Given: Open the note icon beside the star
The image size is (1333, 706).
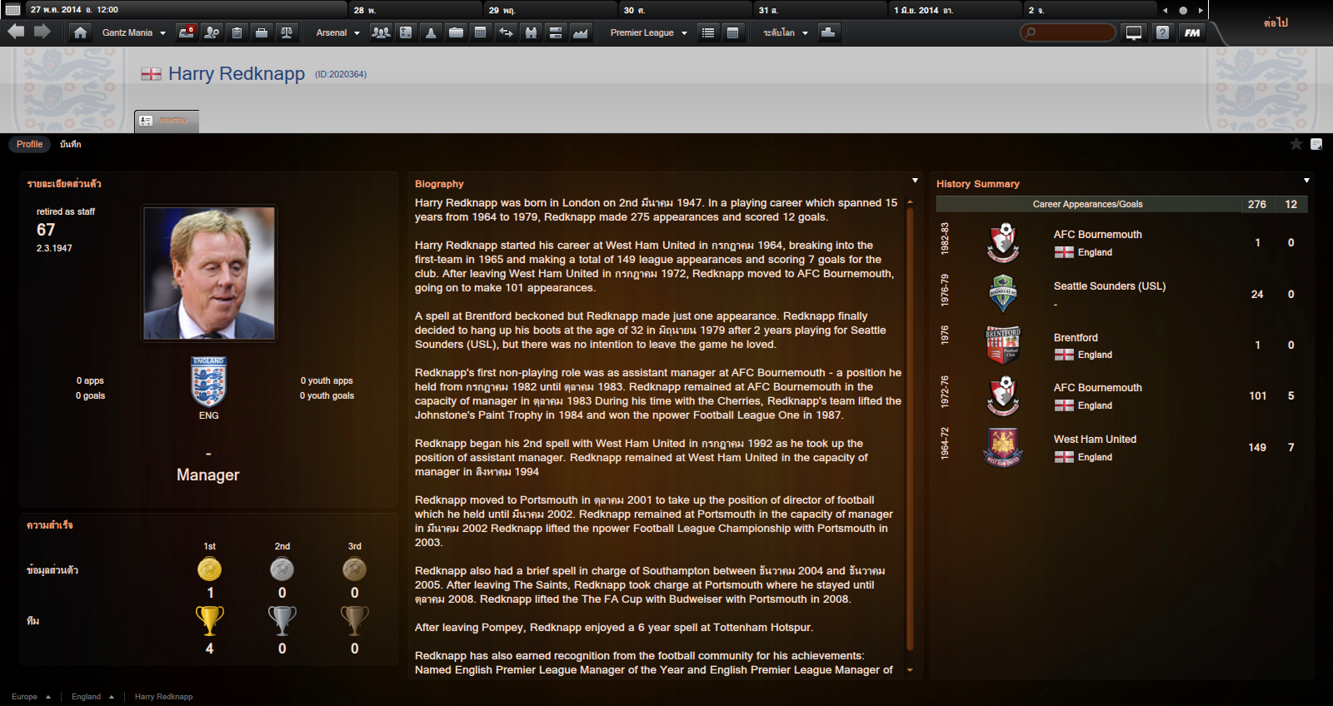Looking at the screenshot, I should (x=1316, y=144).
